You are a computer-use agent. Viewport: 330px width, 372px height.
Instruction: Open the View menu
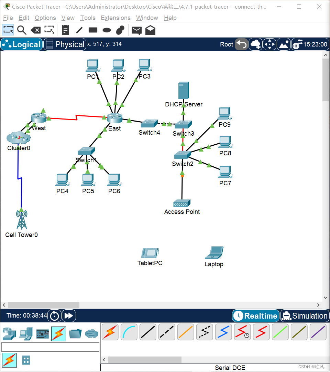pyautogui.click(x=68, y=18)
